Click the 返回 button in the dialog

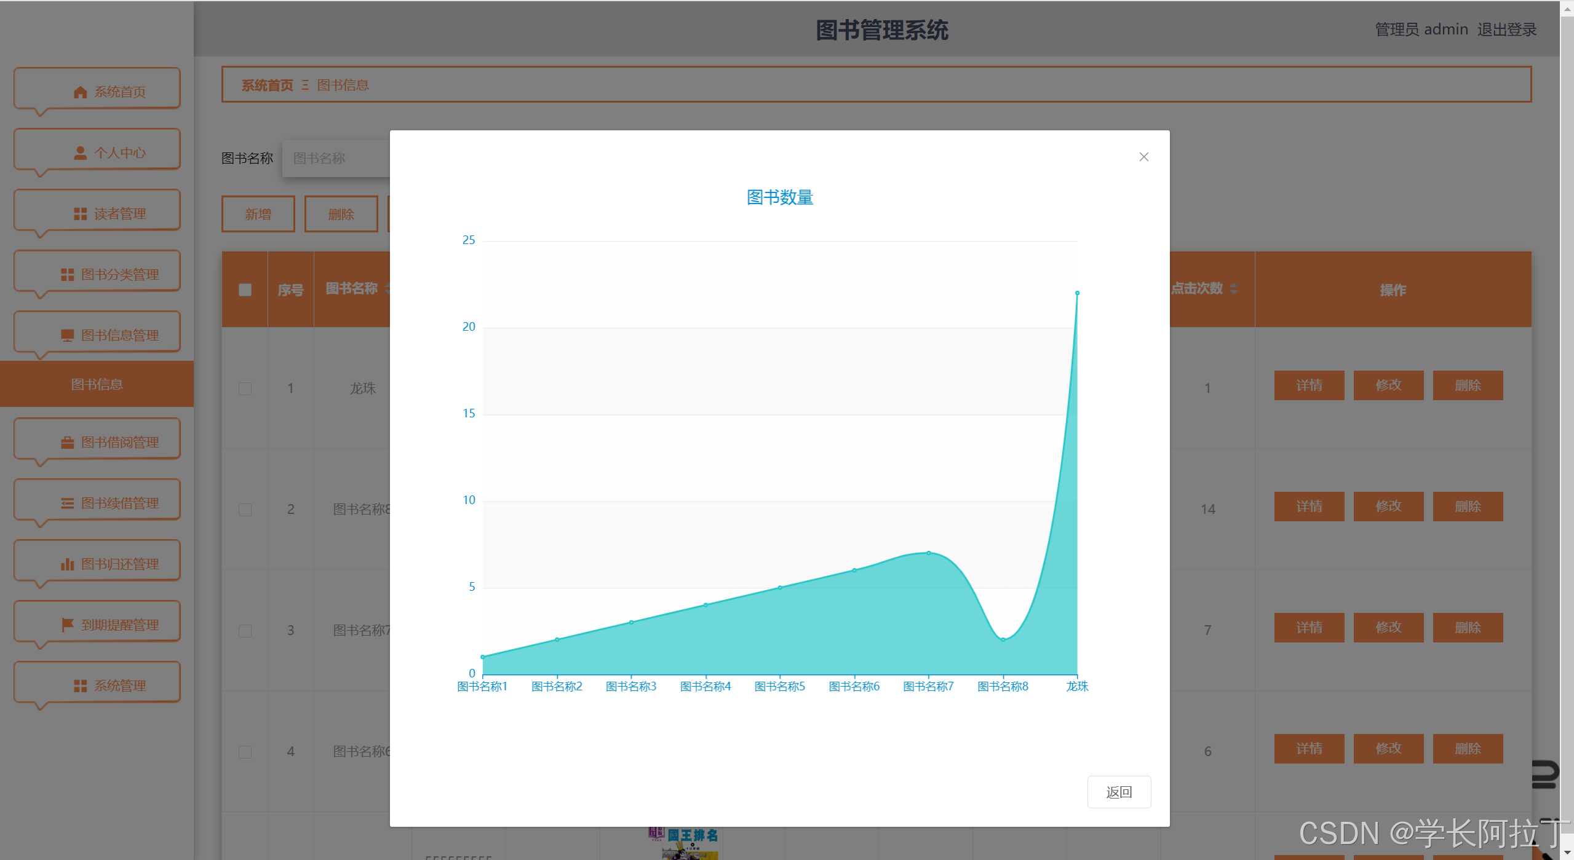1119,792
